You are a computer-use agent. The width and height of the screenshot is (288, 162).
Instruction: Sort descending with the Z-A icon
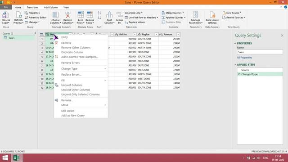coord(99,18)
